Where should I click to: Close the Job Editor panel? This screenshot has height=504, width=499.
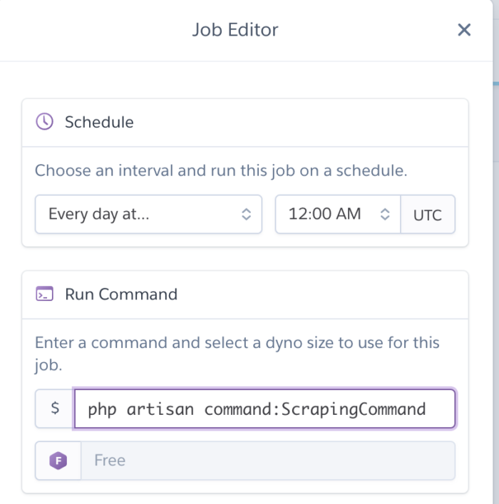click(464, 30)
